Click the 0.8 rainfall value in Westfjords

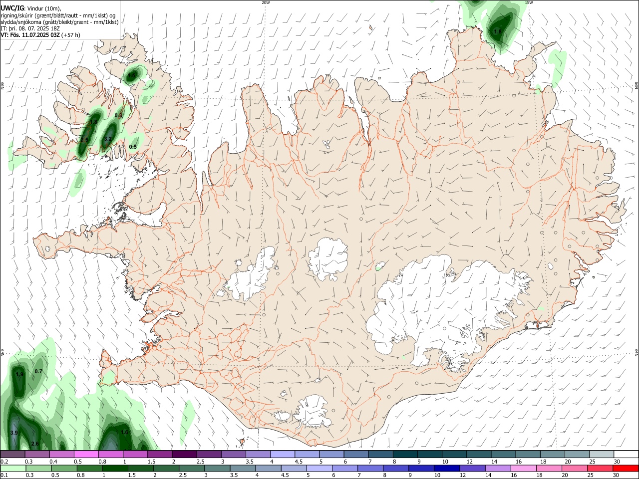[118, 115]
